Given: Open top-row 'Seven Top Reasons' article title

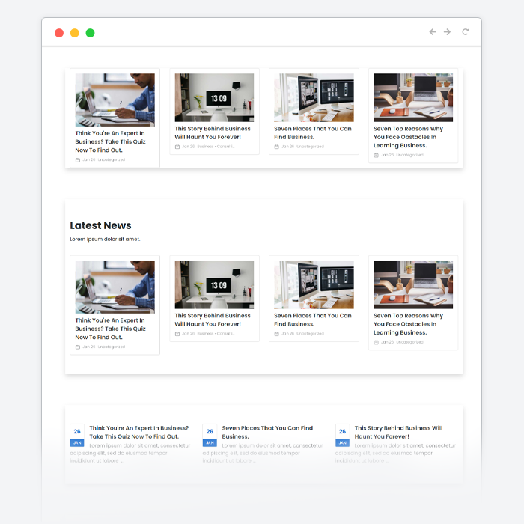Looking at the screenshot, I should [x=410, y=137].
